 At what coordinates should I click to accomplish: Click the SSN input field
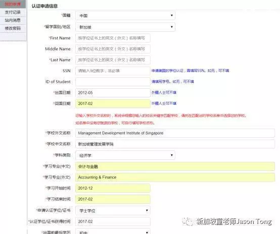click(x=113, y=71)
